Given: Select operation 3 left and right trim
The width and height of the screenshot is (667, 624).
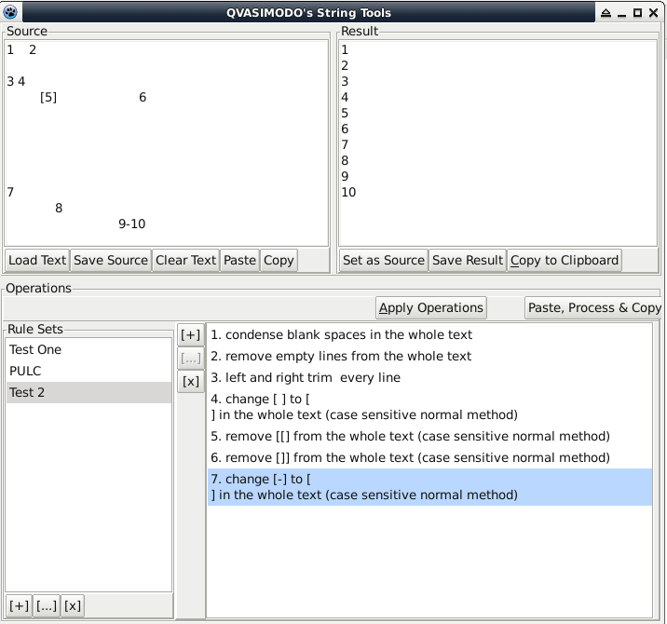Looking at the screenshot, I should 429,377.
